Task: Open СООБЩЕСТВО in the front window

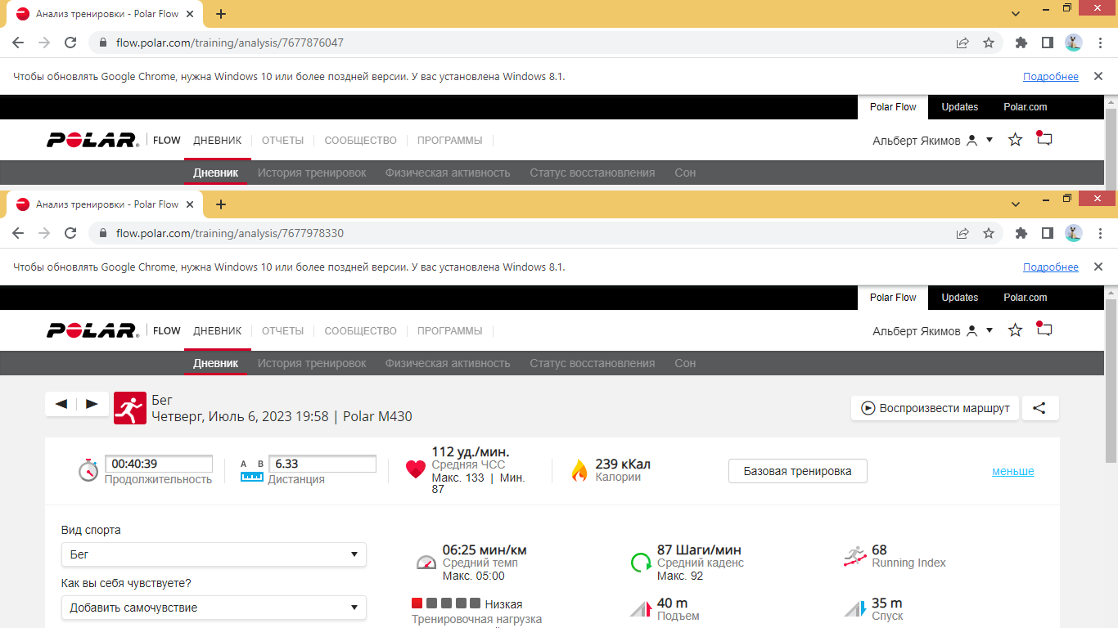Action: (x=360, y=331)
